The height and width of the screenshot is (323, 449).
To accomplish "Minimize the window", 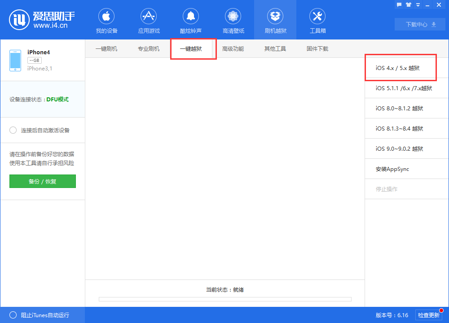I will [427, 5].
